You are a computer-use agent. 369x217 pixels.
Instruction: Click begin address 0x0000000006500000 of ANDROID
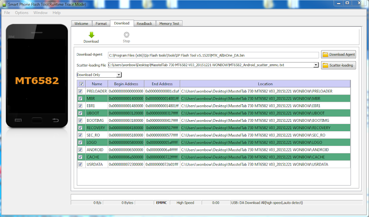(x=126, y=150)
